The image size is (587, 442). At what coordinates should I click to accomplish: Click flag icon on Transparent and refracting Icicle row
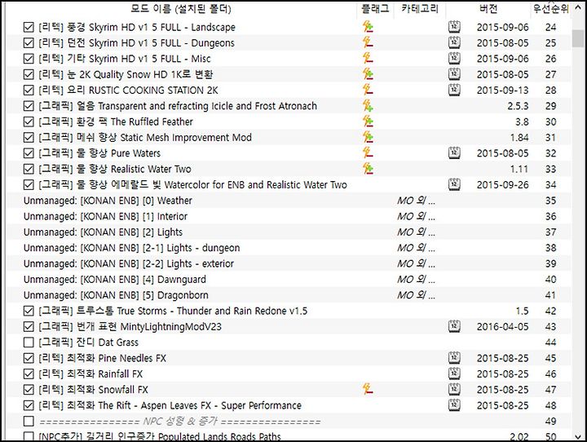(368, 106)
